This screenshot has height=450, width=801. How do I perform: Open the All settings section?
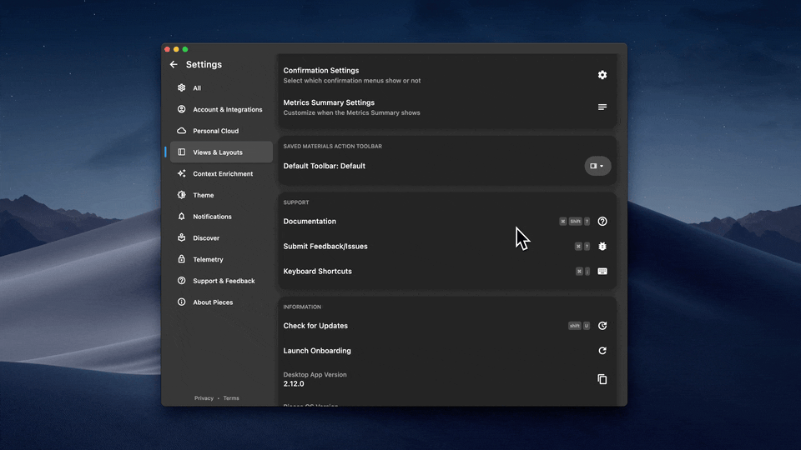click(221, 87)
